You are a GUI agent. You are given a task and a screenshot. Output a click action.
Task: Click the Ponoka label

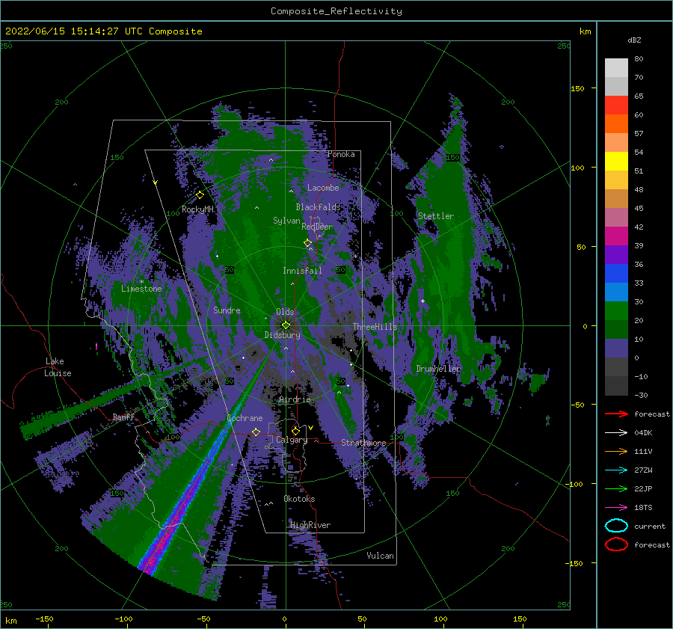click(x=341, y=155)
